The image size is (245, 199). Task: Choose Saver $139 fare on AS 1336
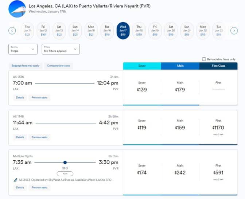point(142,87)
